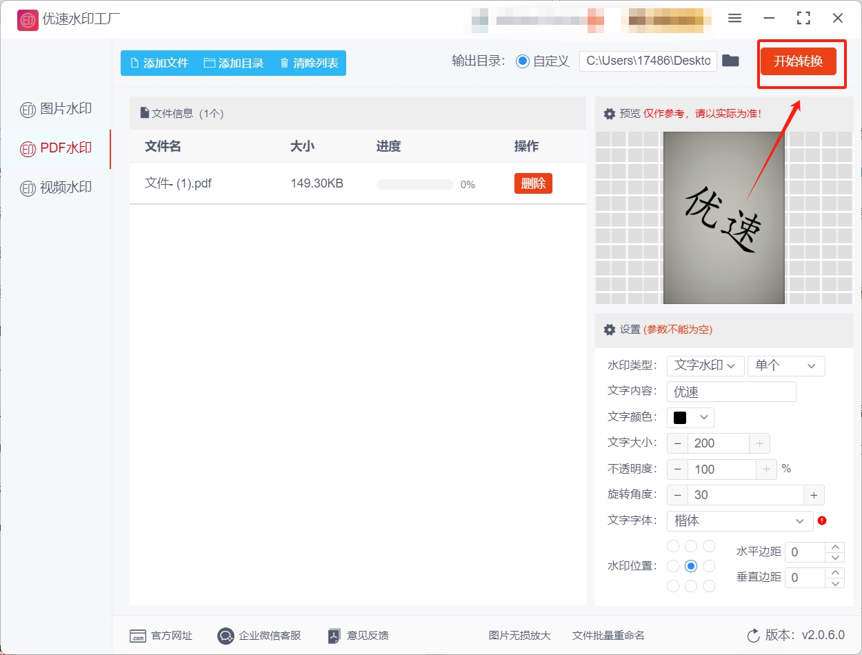Click the 优速水印工厂 app logo icon
862x655 pixels.
coord(28,20)
